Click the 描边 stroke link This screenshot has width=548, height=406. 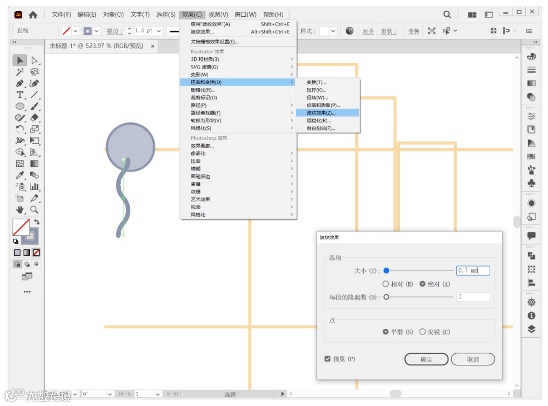coord(115,31)
